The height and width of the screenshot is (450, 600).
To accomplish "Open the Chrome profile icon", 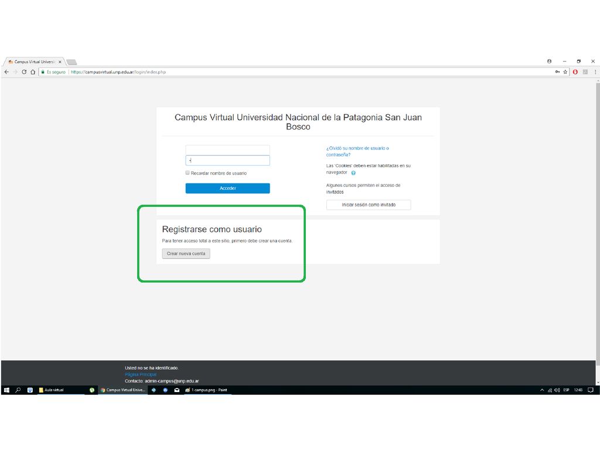I will [x=549, y=61].
